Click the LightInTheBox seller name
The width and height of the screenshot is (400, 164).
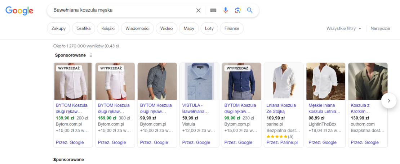click(x=323, y=124)
